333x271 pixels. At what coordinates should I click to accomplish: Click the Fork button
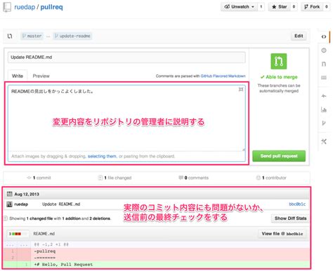[x=312, y=7]
